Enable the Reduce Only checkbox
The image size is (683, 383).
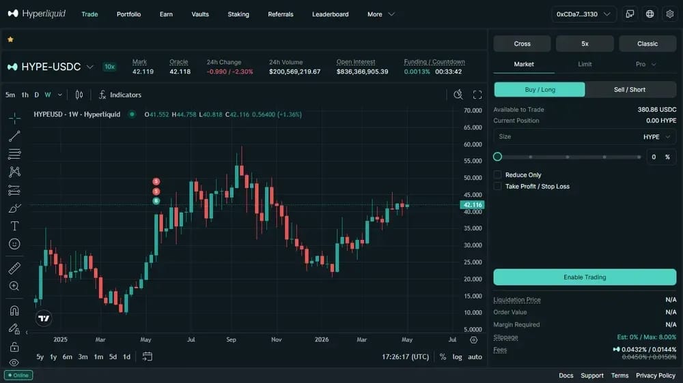pyautogui.click(x=497, y=174)
